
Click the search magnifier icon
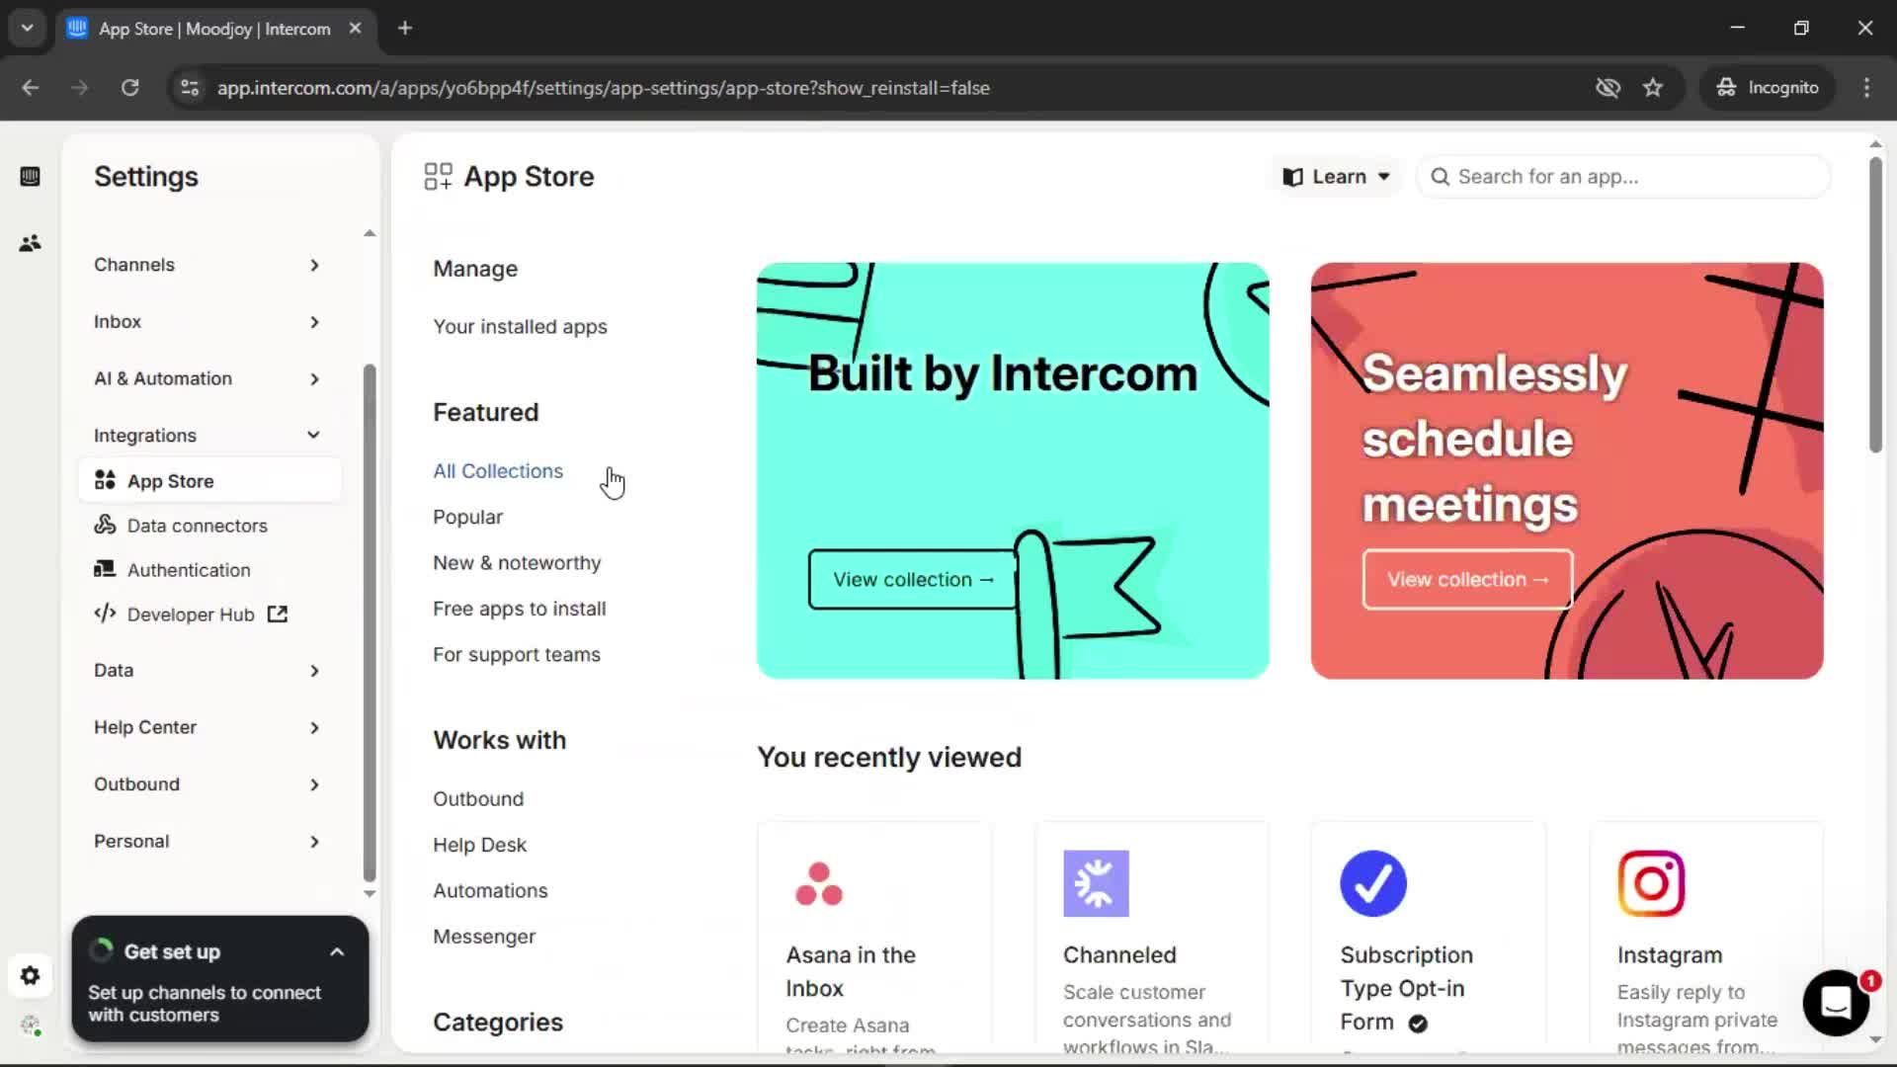(1440, 177)
